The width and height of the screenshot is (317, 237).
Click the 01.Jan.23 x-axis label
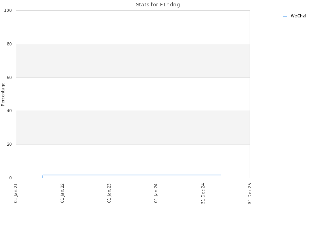coord(109,193)
